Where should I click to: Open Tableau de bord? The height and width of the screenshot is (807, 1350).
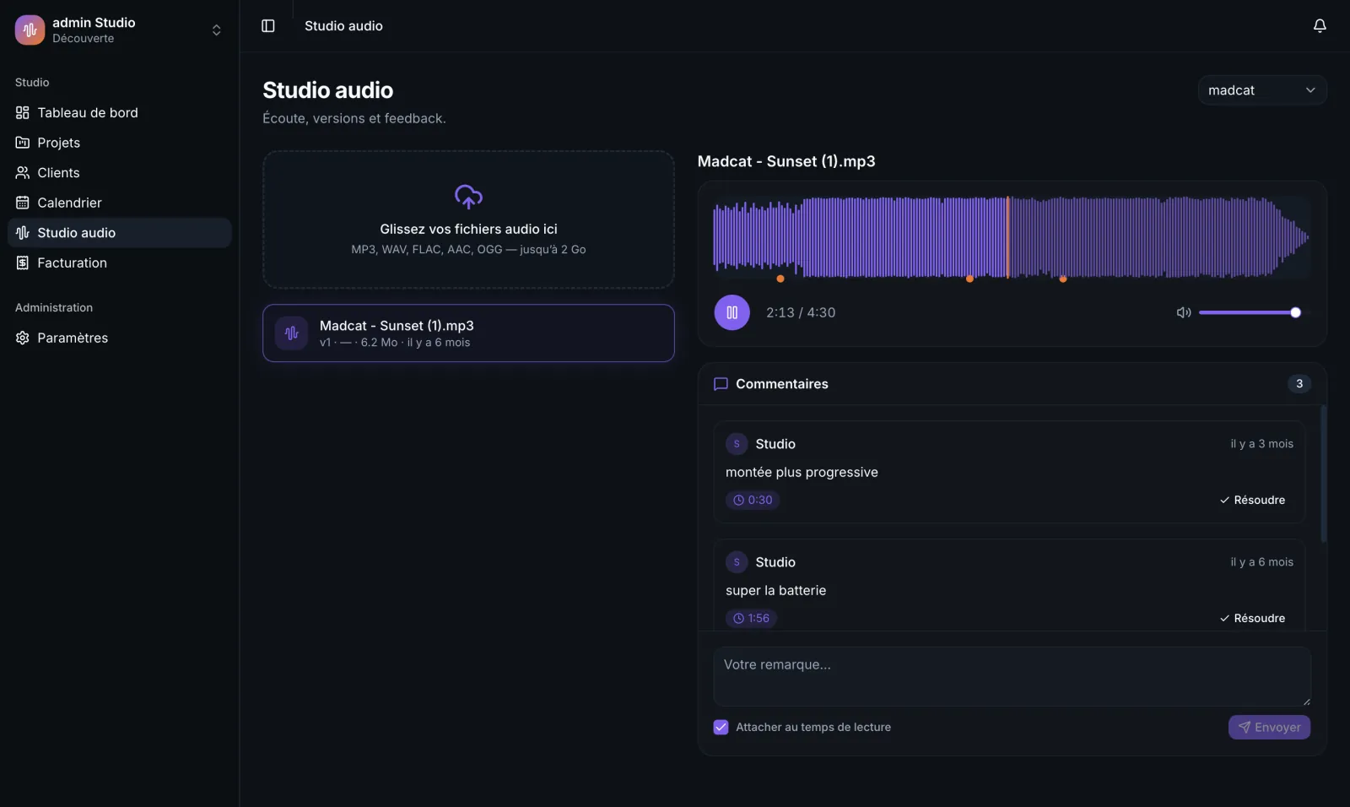pyautogui.click(x=119, y=112)
